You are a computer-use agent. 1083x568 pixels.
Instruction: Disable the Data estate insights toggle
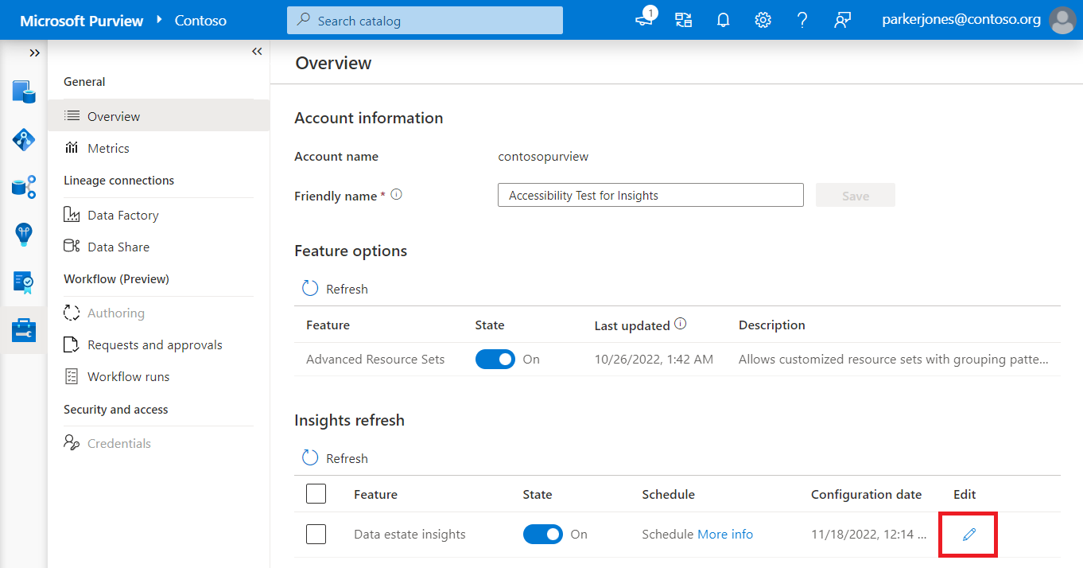542,534
